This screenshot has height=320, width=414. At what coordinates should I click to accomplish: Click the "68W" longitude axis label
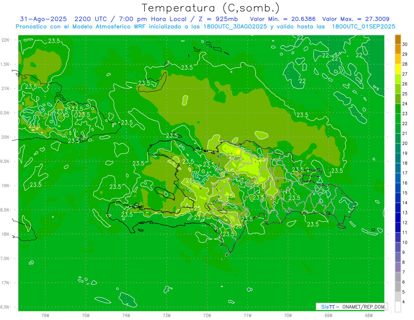click(x=369, y=315)
